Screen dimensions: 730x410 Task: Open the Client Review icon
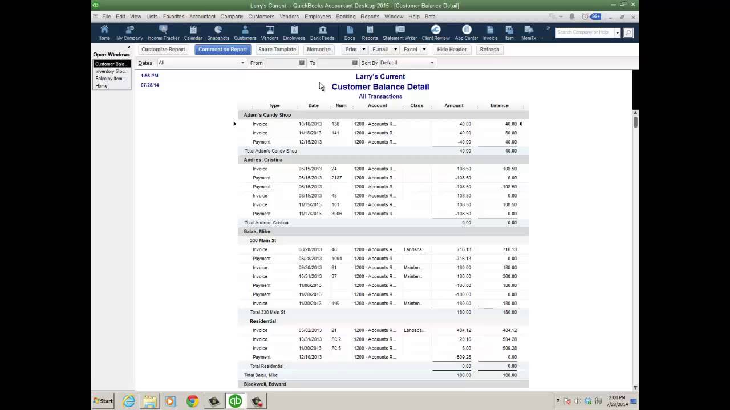[436, 33]
